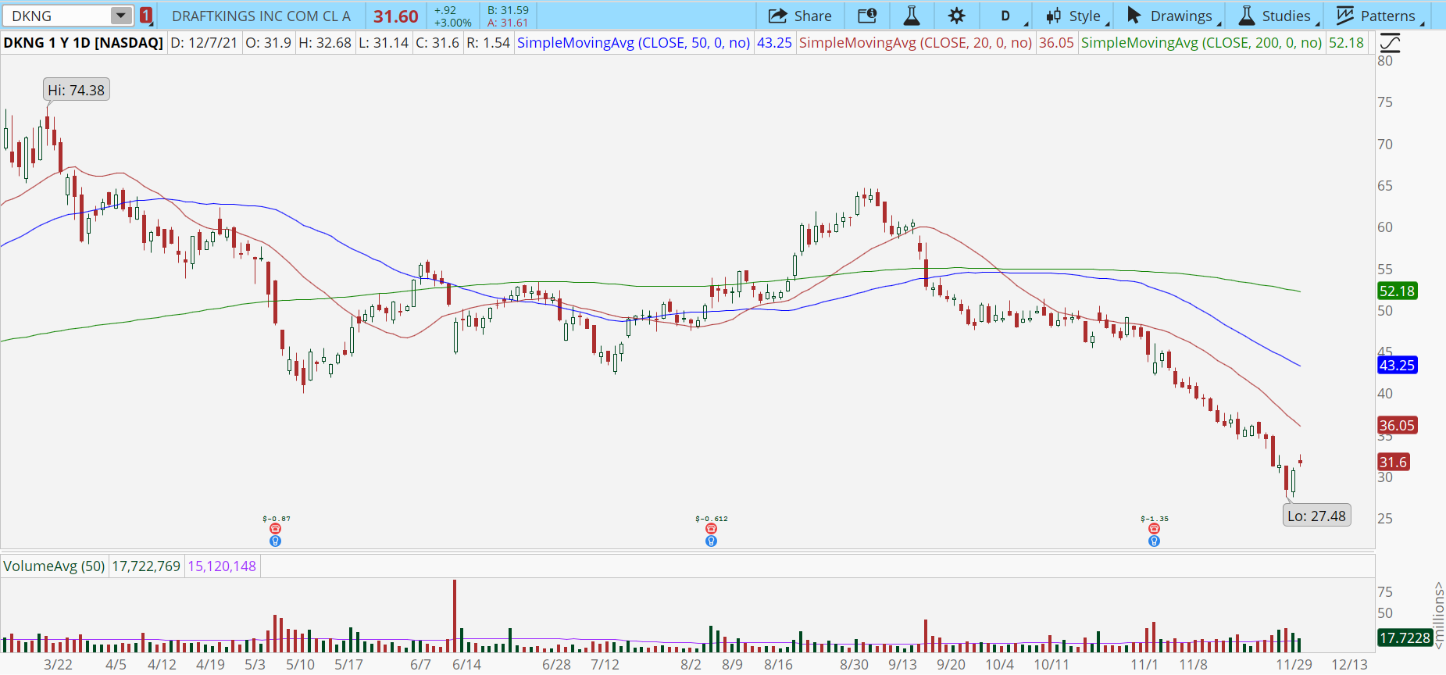
Task: Click the 31.60 last price in header
Action: (x=396, y=16)
